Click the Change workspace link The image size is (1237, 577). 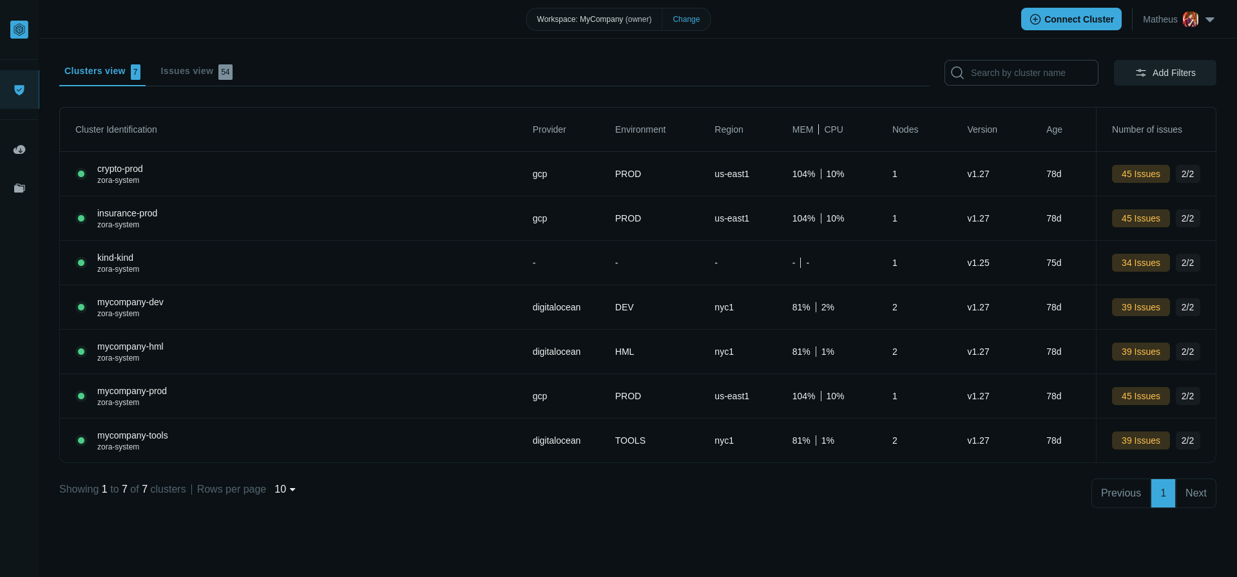click(686, 19)
